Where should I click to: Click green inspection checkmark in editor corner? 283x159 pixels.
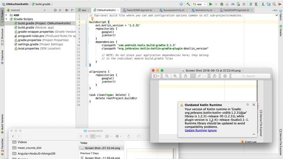(276, 15)
